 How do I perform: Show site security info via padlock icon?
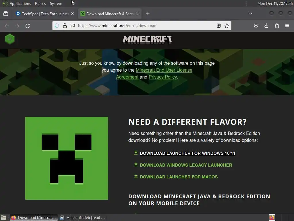pos(65,26)
